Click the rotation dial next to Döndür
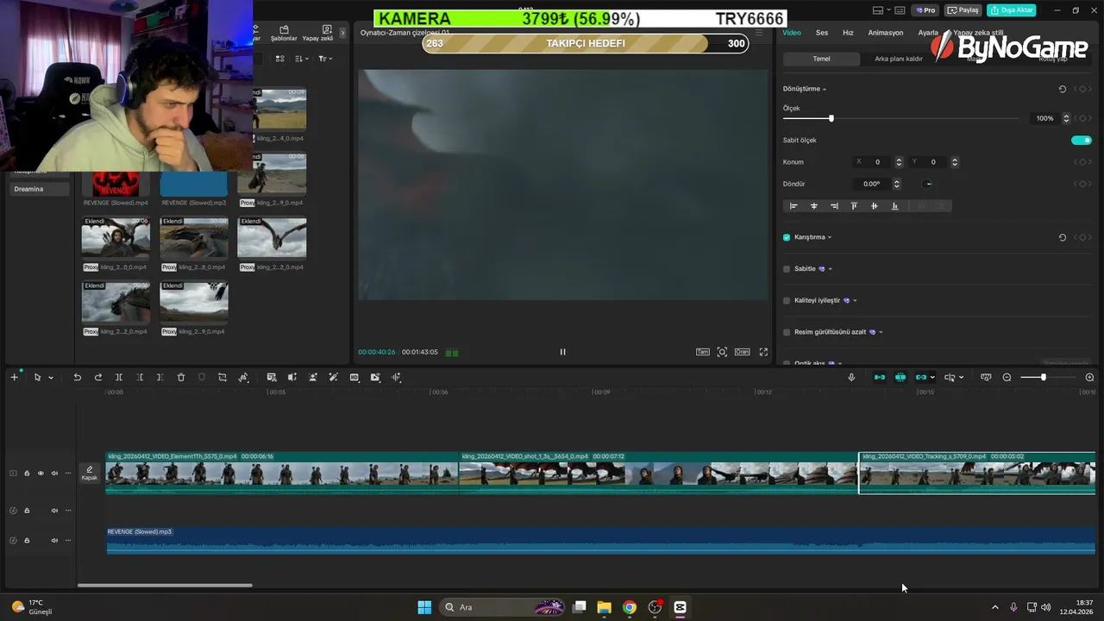The image size is (1104, 621). pos(927,184)
